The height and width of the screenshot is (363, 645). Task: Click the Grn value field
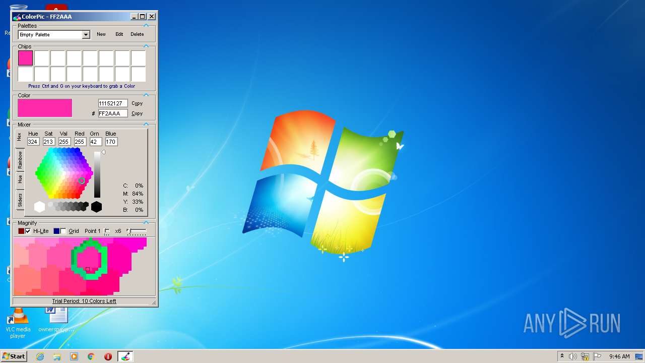pos(96,142)
